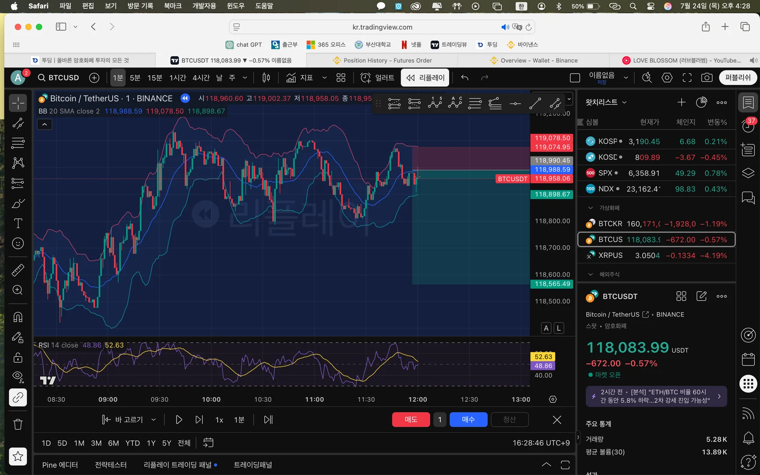
Task: Open the 왓치리스트 dropdown
Action: (x=606, y=102)
